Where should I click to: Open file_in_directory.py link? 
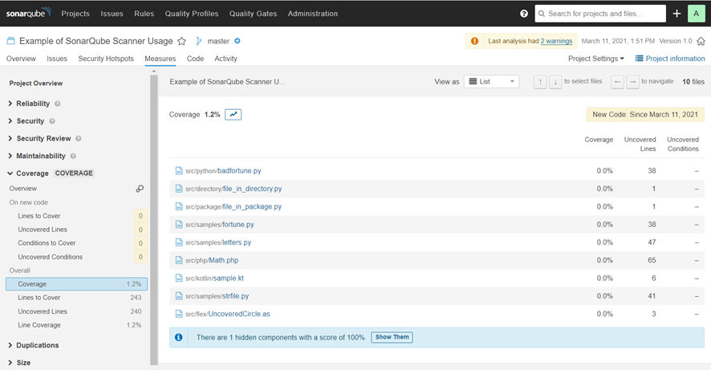[252, 189]
